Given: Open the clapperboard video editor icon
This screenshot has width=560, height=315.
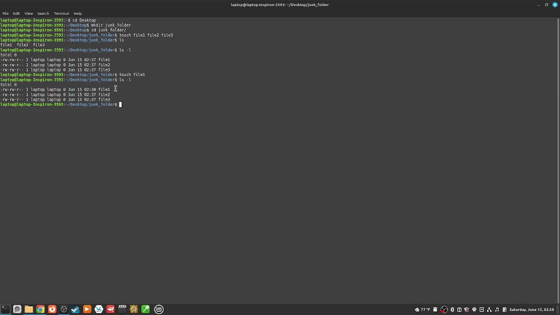Looking at the screenshot, I should point(122,309).
